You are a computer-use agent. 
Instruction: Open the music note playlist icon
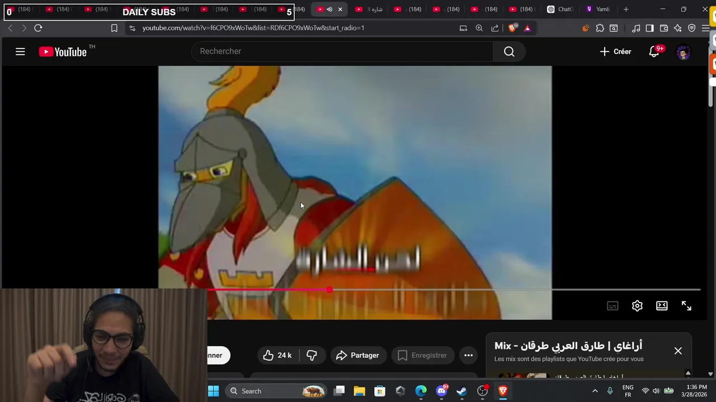(636, 28)
